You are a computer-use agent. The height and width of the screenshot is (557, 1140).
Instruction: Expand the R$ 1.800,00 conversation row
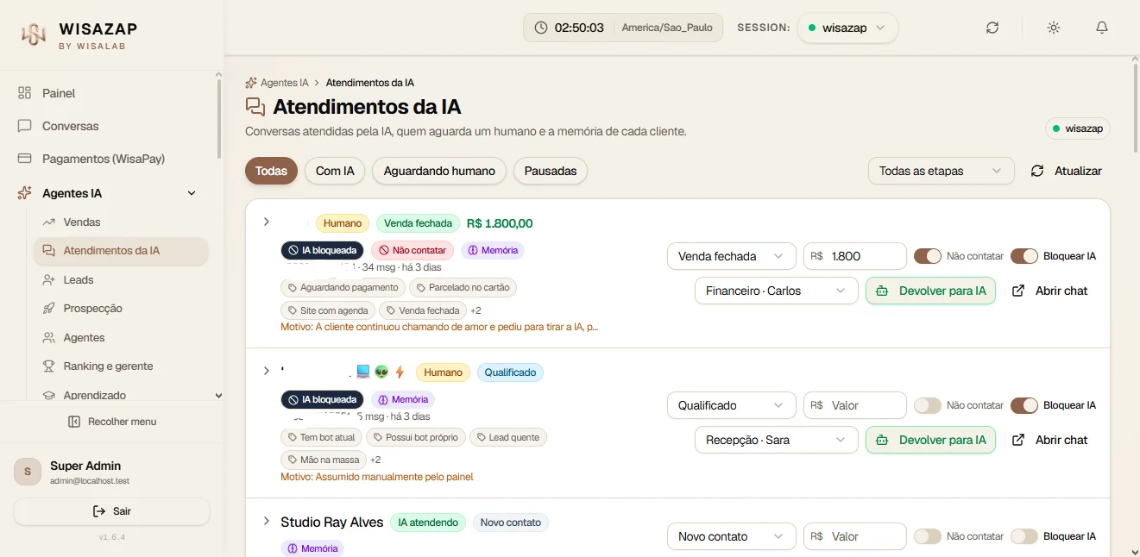pos(267,222)
